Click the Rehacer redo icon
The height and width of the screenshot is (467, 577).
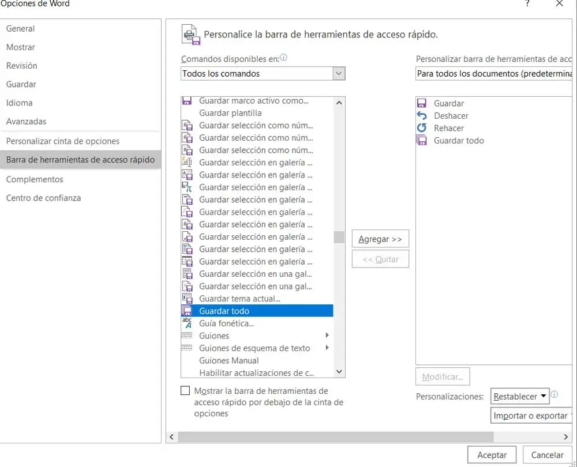[x=422, y=128]
